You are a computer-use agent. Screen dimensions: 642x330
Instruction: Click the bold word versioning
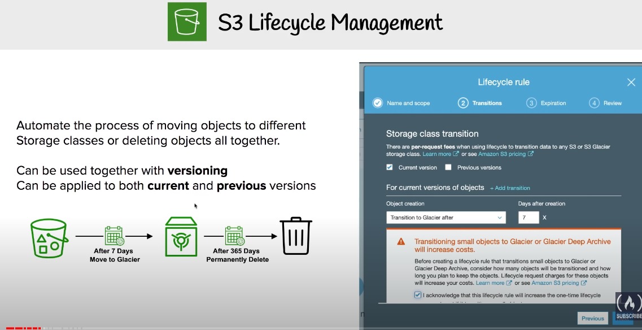pyautogui.click(x=198, y=171)
